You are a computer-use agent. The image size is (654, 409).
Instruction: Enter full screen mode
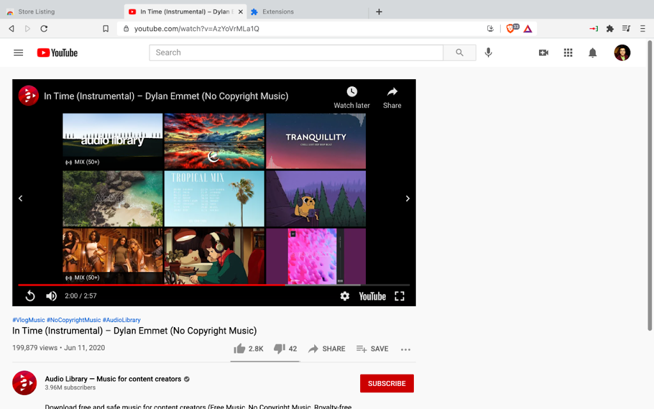click(400, 296)
